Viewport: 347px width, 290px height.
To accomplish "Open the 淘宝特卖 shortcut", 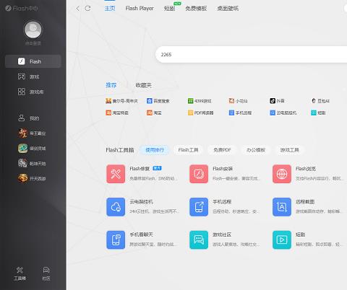I will [x=117, y=113].
